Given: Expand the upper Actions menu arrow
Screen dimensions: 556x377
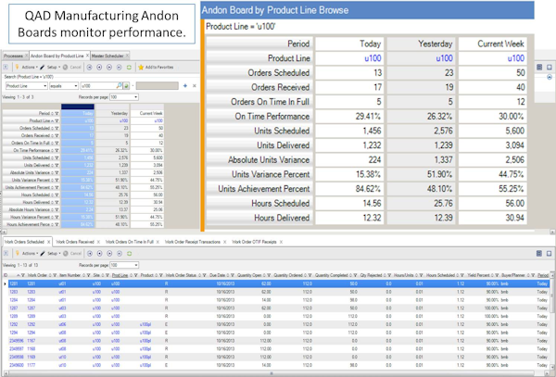Looking at the screenshot, I should tap(37, 68).
